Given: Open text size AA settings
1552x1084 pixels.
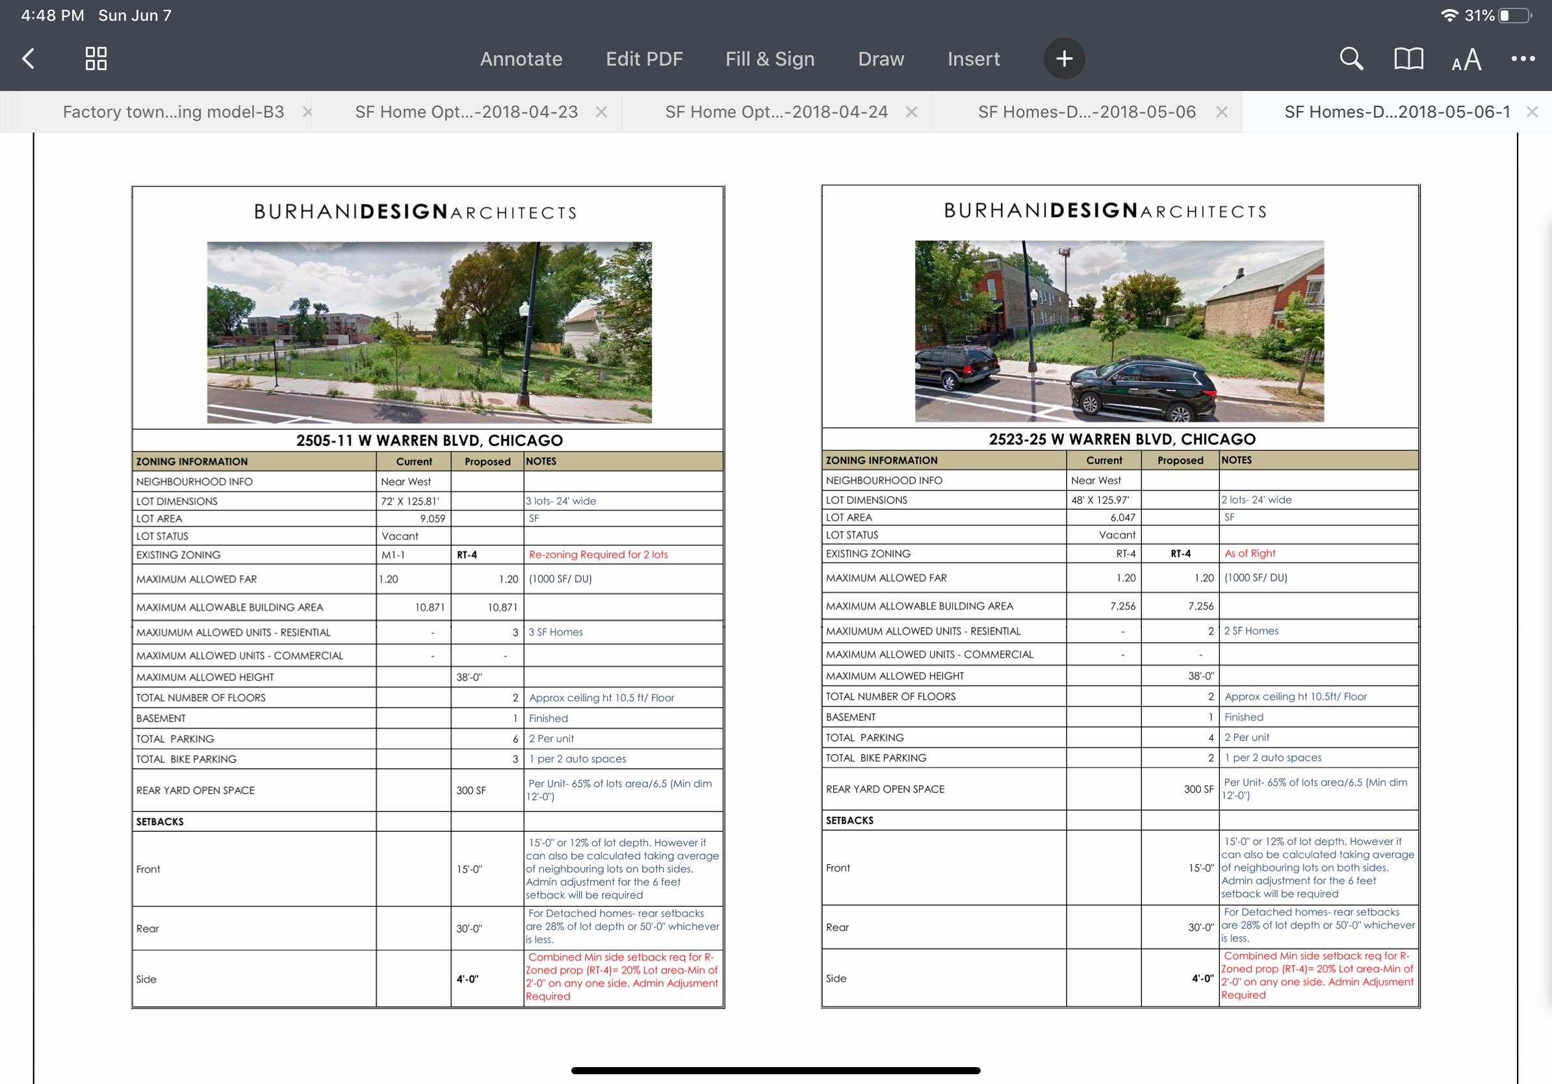Looking at the screenshot, I should (x=1466, y=60).
